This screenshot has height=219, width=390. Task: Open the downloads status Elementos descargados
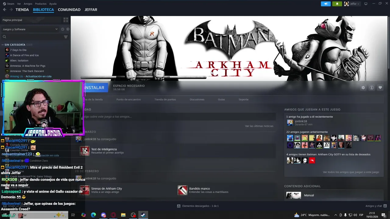(198, 206)
